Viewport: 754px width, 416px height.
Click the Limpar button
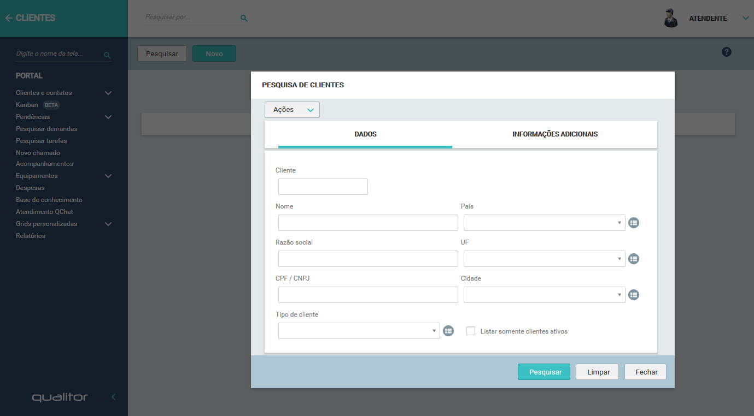click(597, 372)
